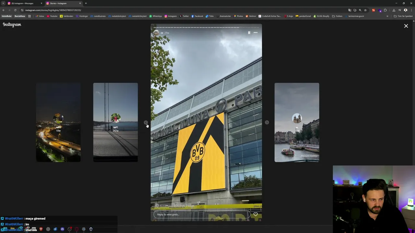Expand the 'Tüm Yer İşaretleri' folder
The width and height of the screenshot is (415, 233).
point(403,16)
